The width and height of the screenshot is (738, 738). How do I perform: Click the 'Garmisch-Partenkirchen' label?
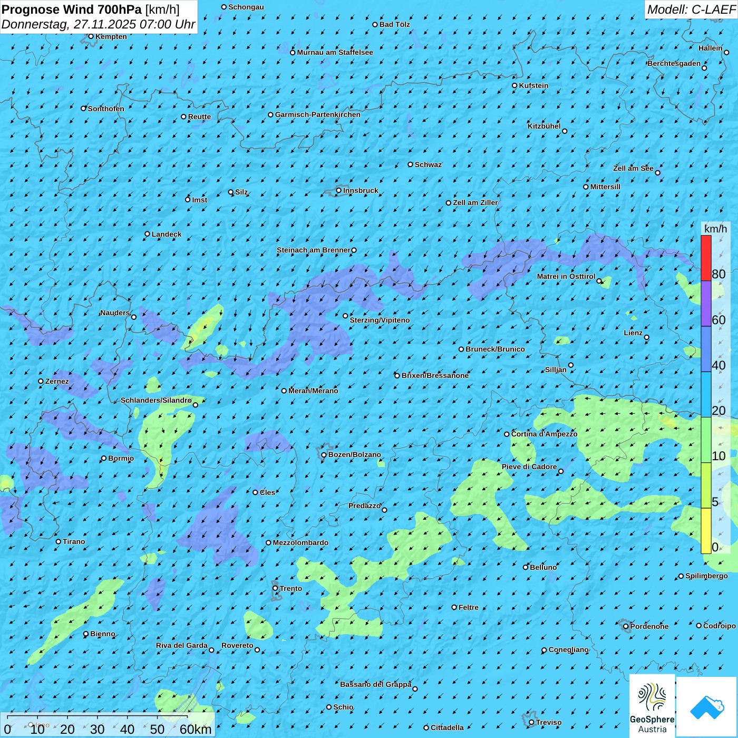tap(318, 114)
